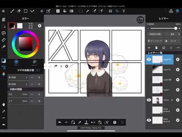Open the layer panel three-dots menu

click(x=178, y=48)
